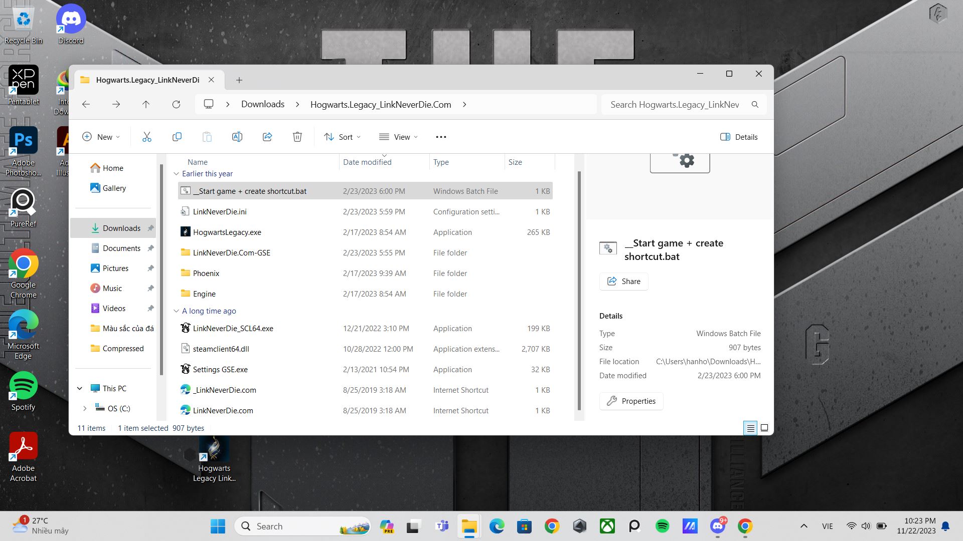The height and width of the screenshot is (541, 963).
Task: Expand the OS (C:) drive tree
Action: click(85, 409)
